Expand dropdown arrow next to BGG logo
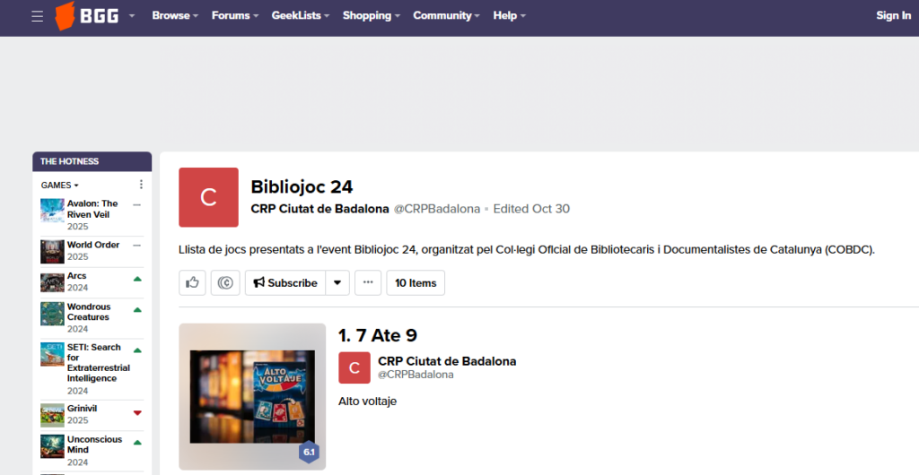 132,16
